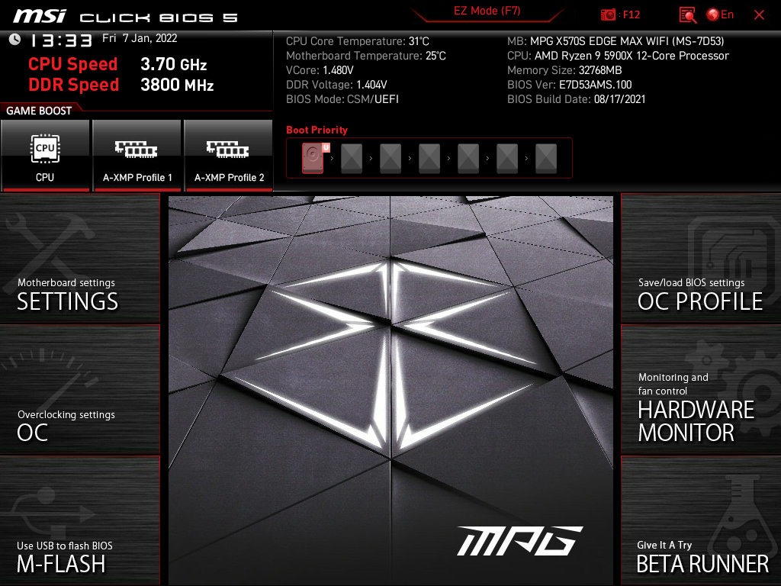Click the GAME BOOST label

[x=39, y=111]
